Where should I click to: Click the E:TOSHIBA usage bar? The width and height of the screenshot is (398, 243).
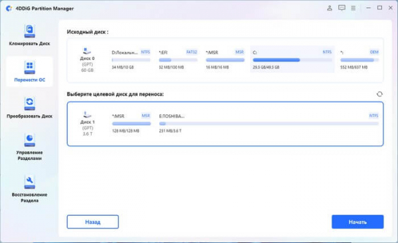click(269, 123)
